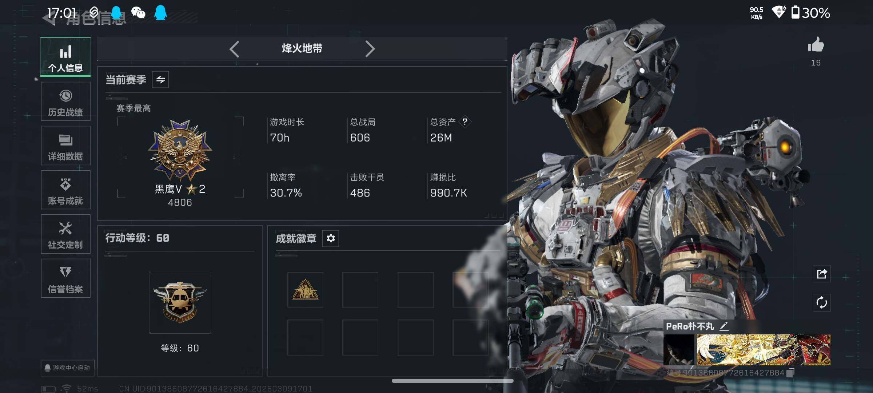Click the golden profile banner image

click(764, 350)
